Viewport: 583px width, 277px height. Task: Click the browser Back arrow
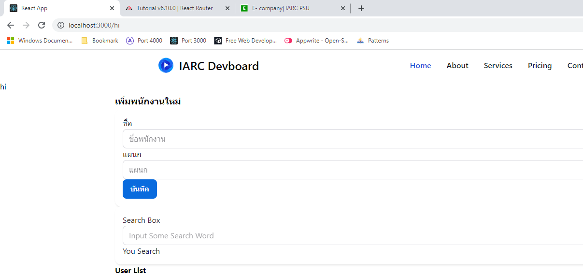click(x=11, y=25)
